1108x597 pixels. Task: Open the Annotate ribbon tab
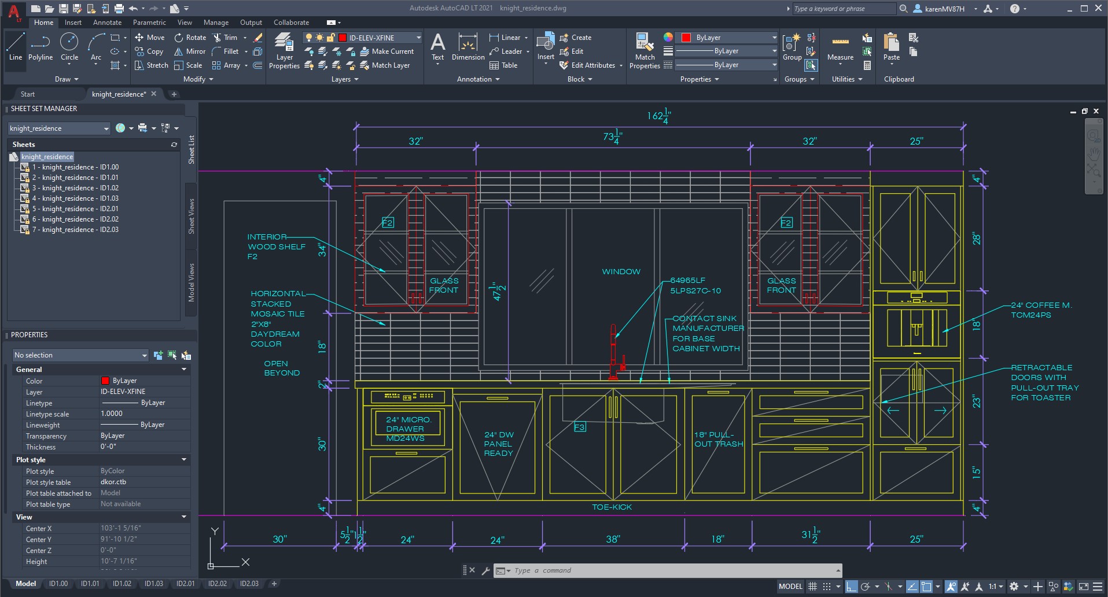(x=108, y=23)
